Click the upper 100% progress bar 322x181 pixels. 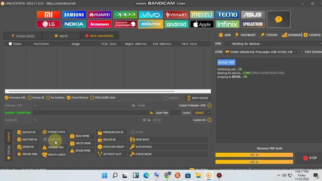(x=254, y=155)
